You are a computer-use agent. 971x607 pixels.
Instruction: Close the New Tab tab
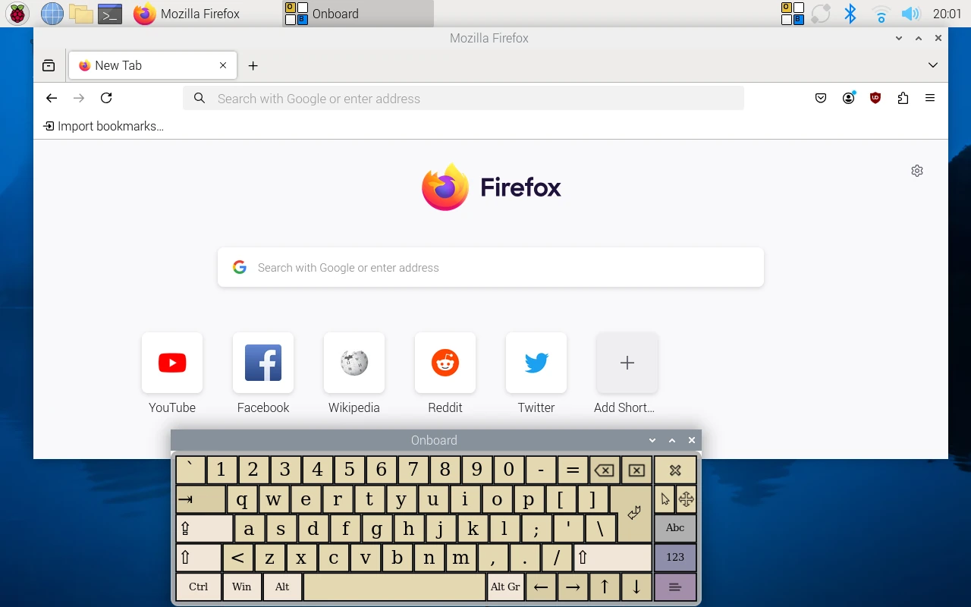(x=223, y=65)
